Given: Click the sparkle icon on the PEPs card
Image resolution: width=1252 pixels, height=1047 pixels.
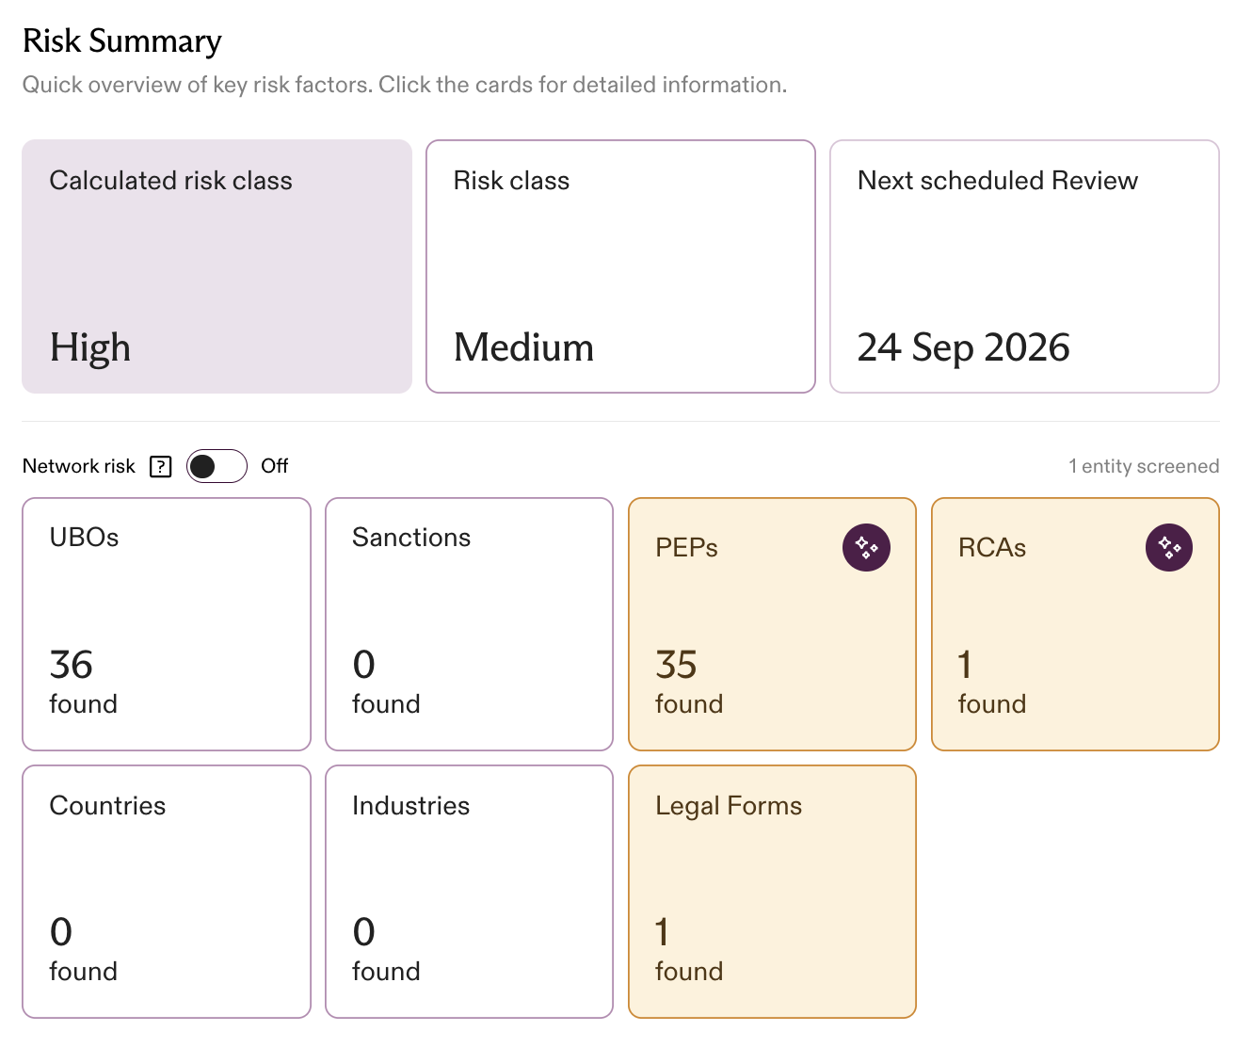Looking at the screenshot, I should 866,547.
